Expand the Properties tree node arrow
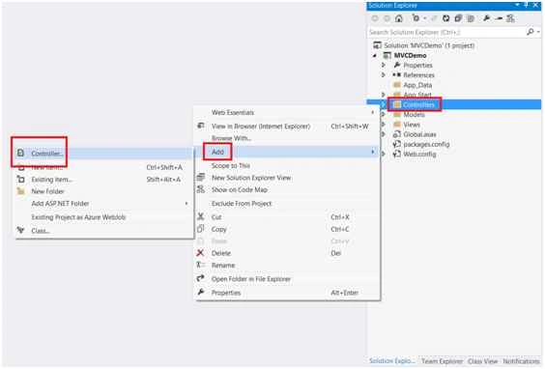The height and width of the screenshot is (369, 545). coord(383,65)
